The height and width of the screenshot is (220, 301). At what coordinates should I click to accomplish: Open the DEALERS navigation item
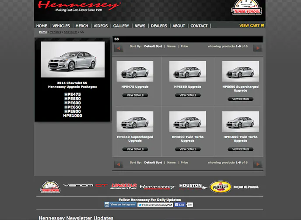(x=159, y=26)
